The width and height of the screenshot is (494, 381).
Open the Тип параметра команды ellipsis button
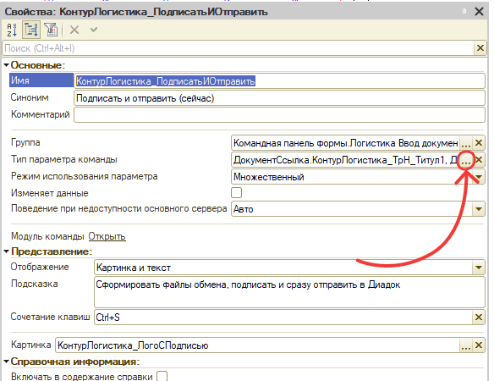point(465,160)
